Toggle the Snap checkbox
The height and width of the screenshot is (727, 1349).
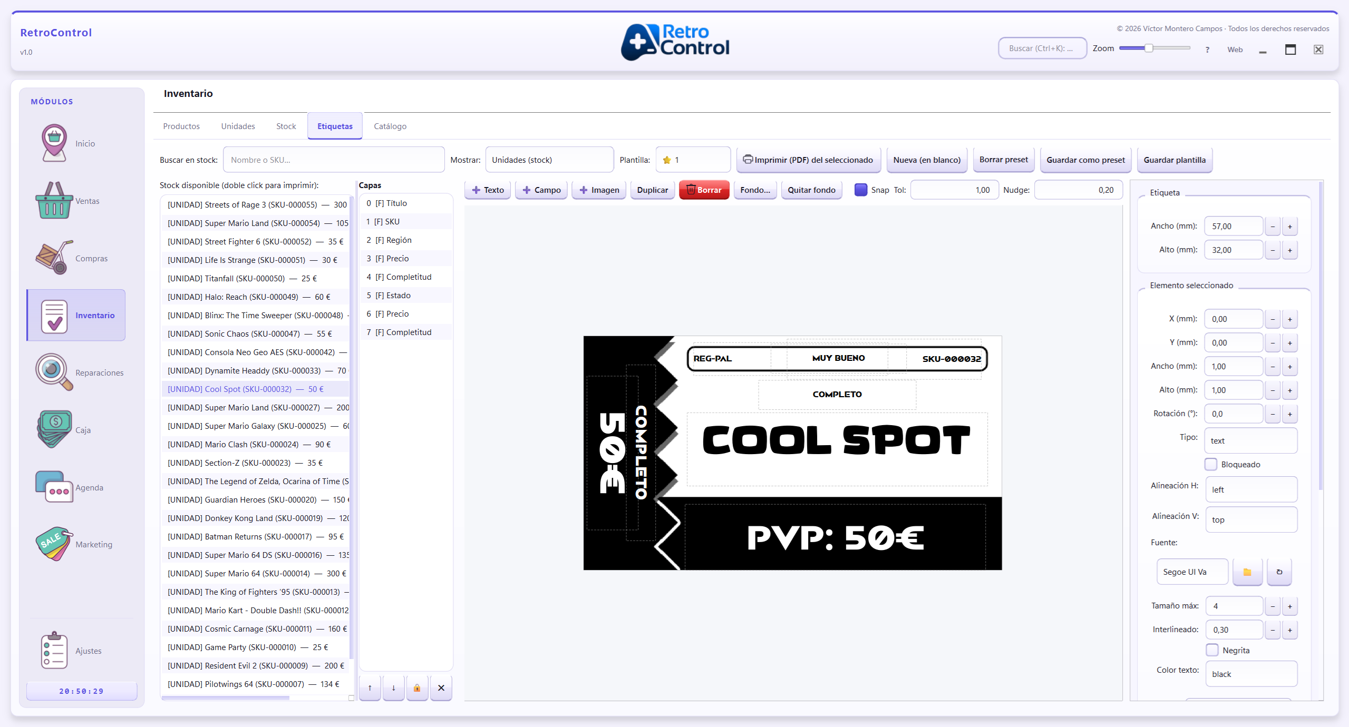point(860,190)
